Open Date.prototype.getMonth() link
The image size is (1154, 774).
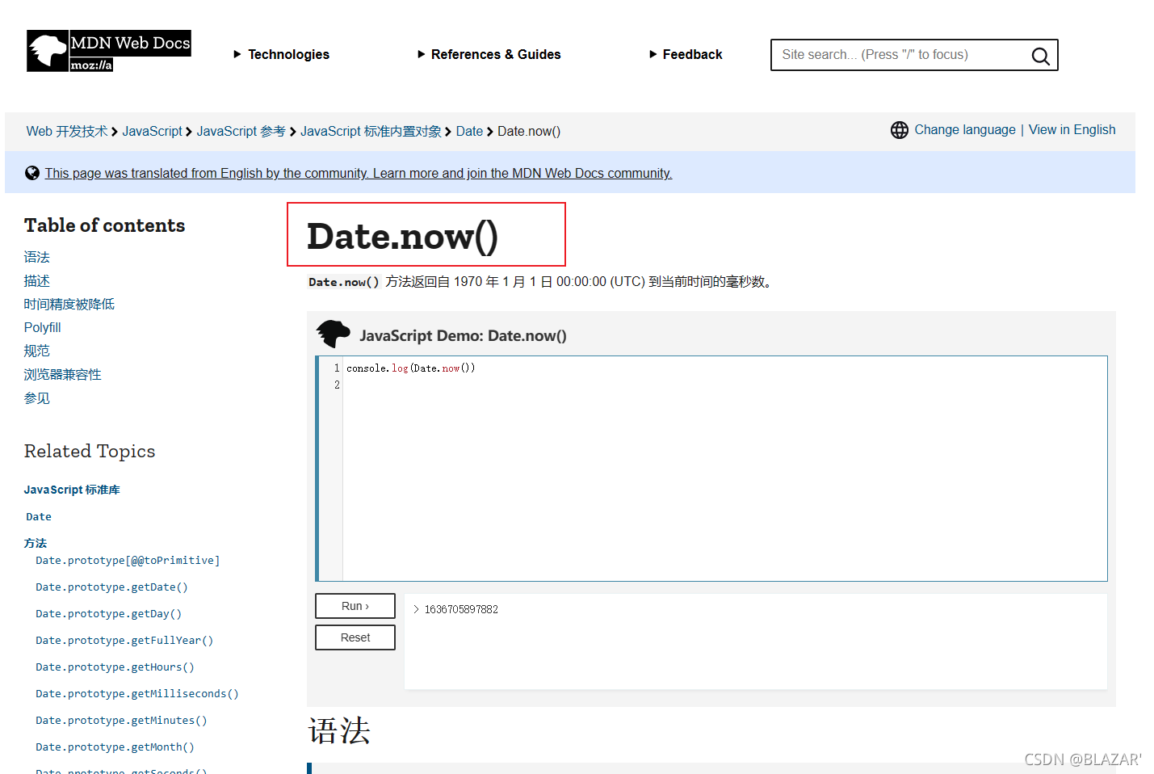pos(115,747)
